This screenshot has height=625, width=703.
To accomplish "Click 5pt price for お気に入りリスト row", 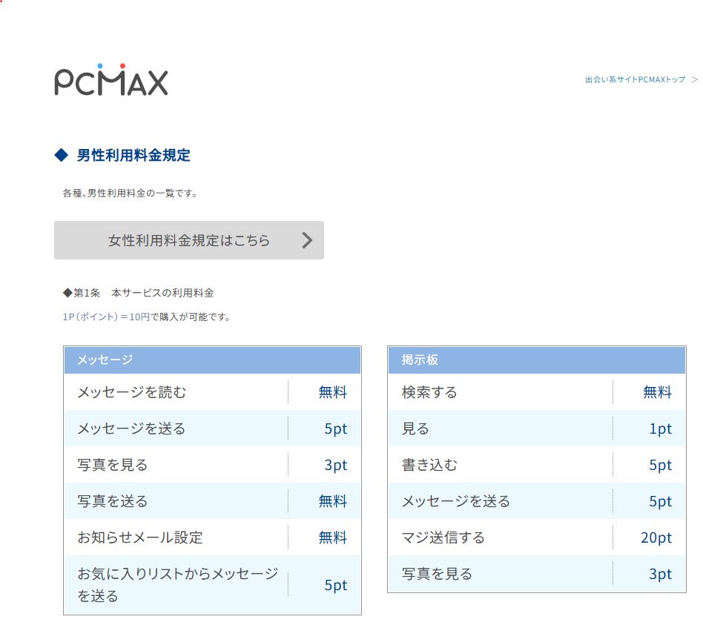I will (336, 586).
